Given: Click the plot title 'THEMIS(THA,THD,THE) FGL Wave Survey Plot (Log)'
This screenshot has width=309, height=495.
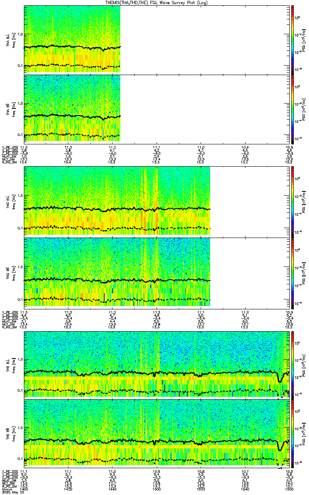Looking at the screenshot, I should pos(157,3).
